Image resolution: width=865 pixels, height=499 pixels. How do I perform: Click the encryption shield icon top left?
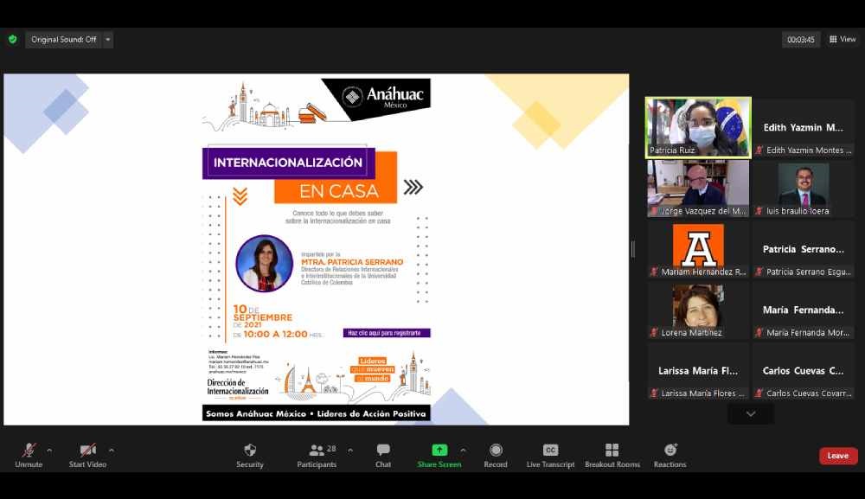[x=12, y=39]
